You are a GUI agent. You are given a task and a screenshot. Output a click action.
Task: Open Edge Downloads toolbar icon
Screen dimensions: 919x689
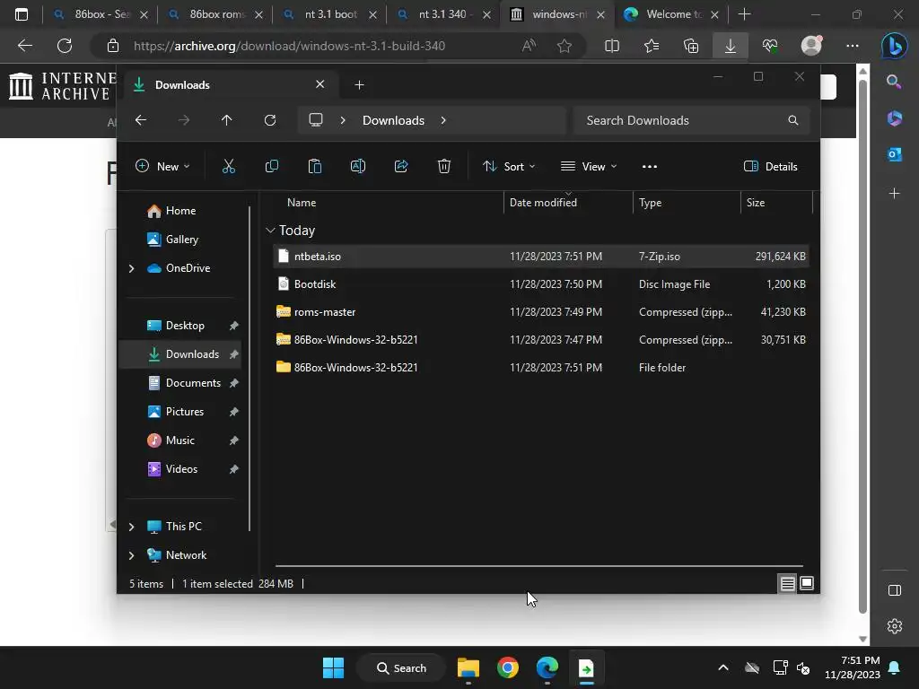(731, 46)
